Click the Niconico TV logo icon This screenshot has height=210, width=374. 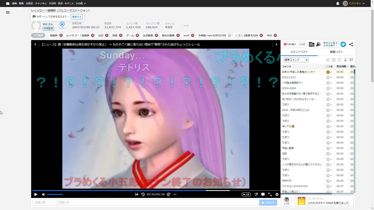tap(8, 3)
